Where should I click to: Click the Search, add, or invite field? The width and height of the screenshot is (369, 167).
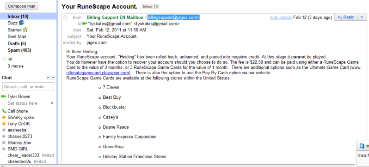(x=28, y=87)
